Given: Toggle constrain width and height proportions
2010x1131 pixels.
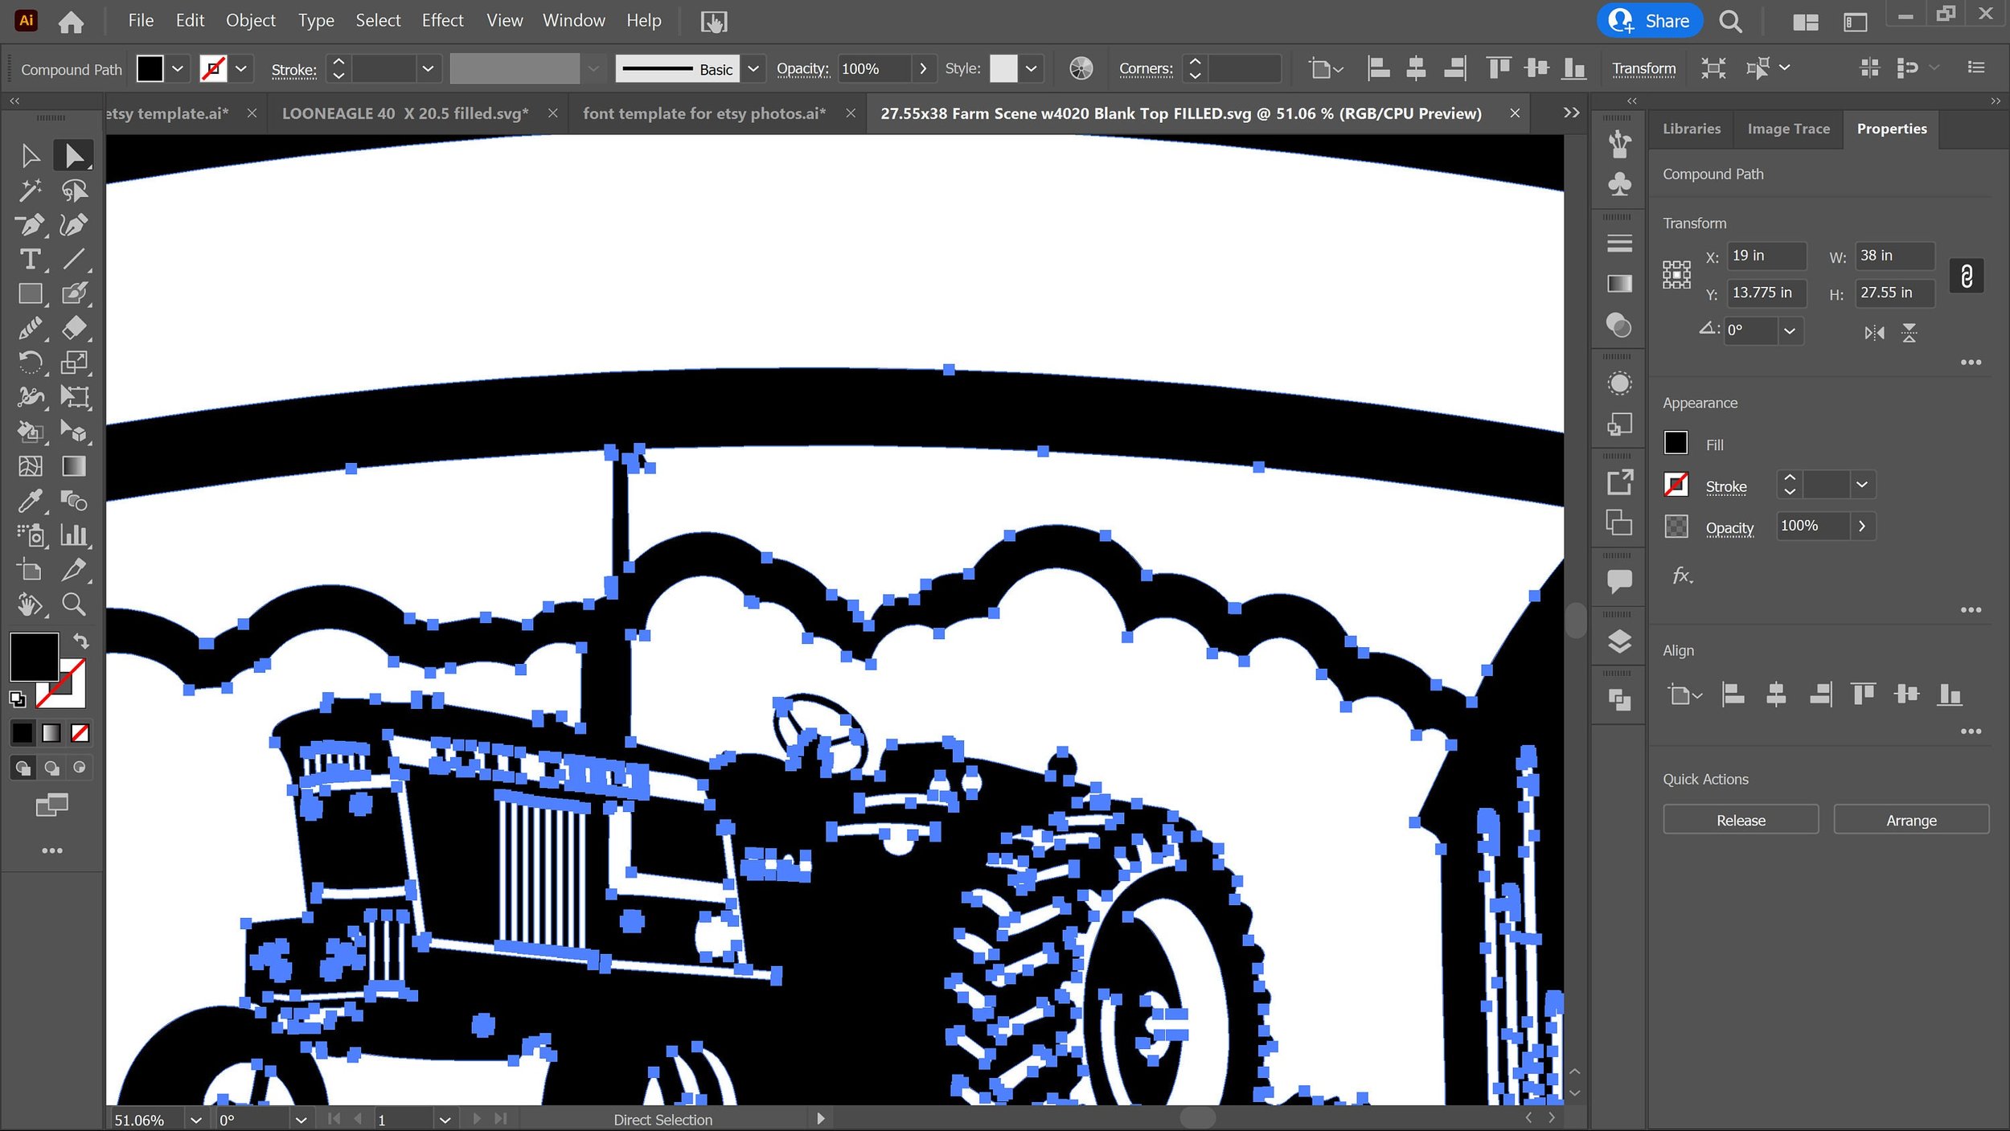Looking at the screenshot, I should pyautogui.click(x=1966, y=276).
